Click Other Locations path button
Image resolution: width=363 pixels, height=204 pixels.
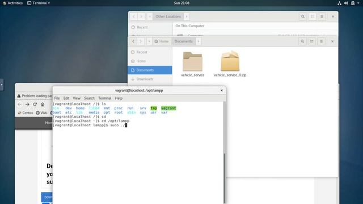168,16
